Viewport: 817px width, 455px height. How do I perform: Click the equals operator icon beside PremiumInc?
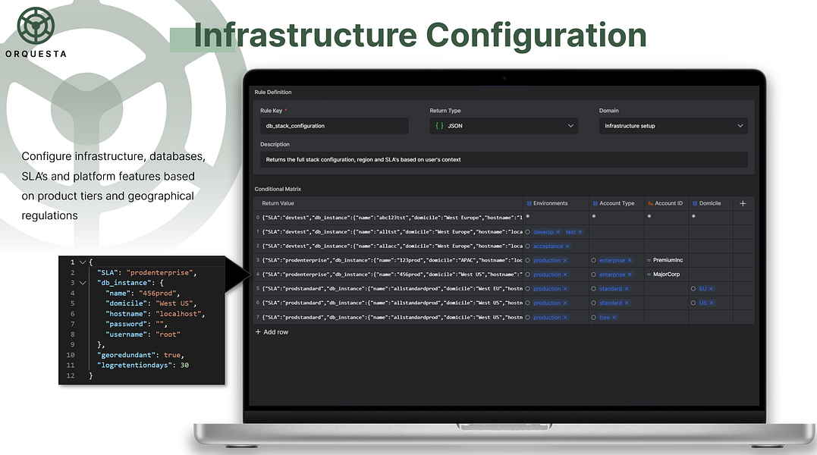coord(649,260)
